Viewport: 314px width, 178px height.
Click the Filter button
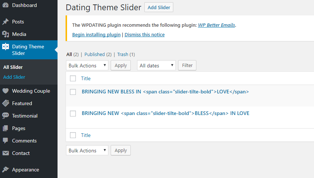[187, 66]
